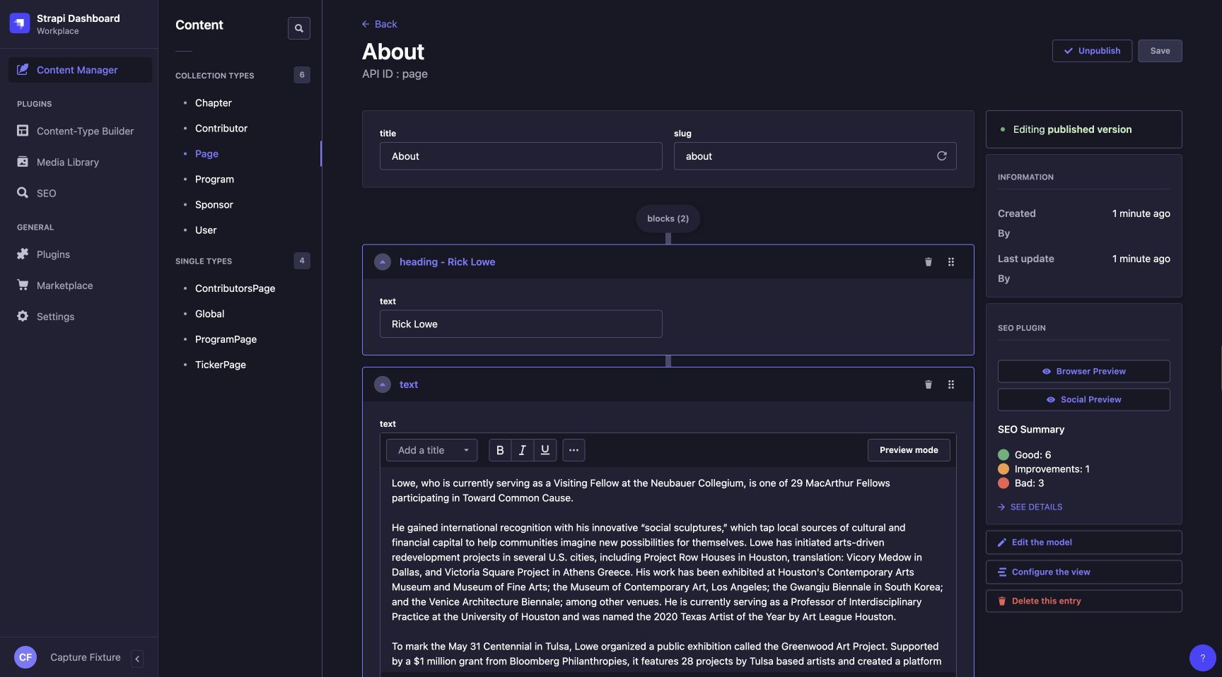The width and height of the screenshot is (1222, 677).
Task: Open Content-Type Builder plugin
Action: point(85,131)
